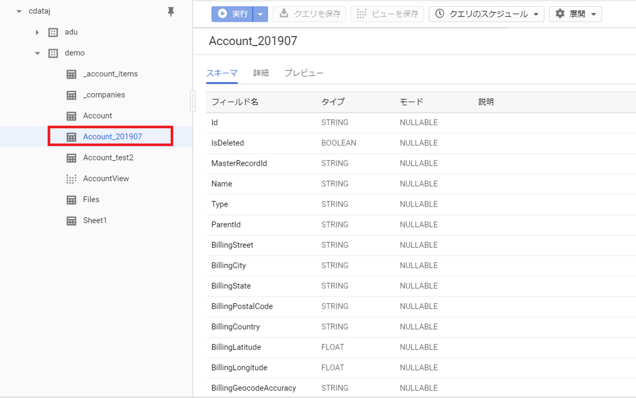The width and height of the screenshot is (636, 398).
Task: Click the IsDeleted field name
Action: click(x=227, y=143)
